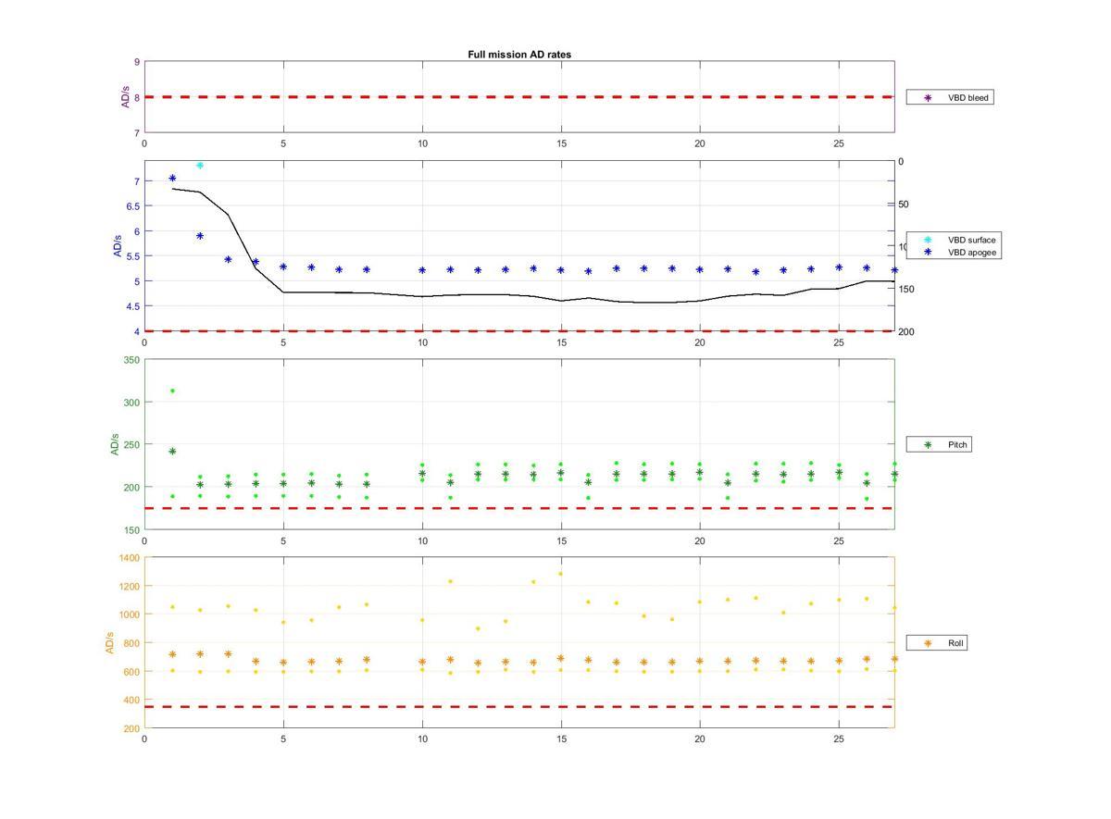Select the VBD surface legend entry
The height and width of the screenshot is (819, 1111).
[955, 240]
